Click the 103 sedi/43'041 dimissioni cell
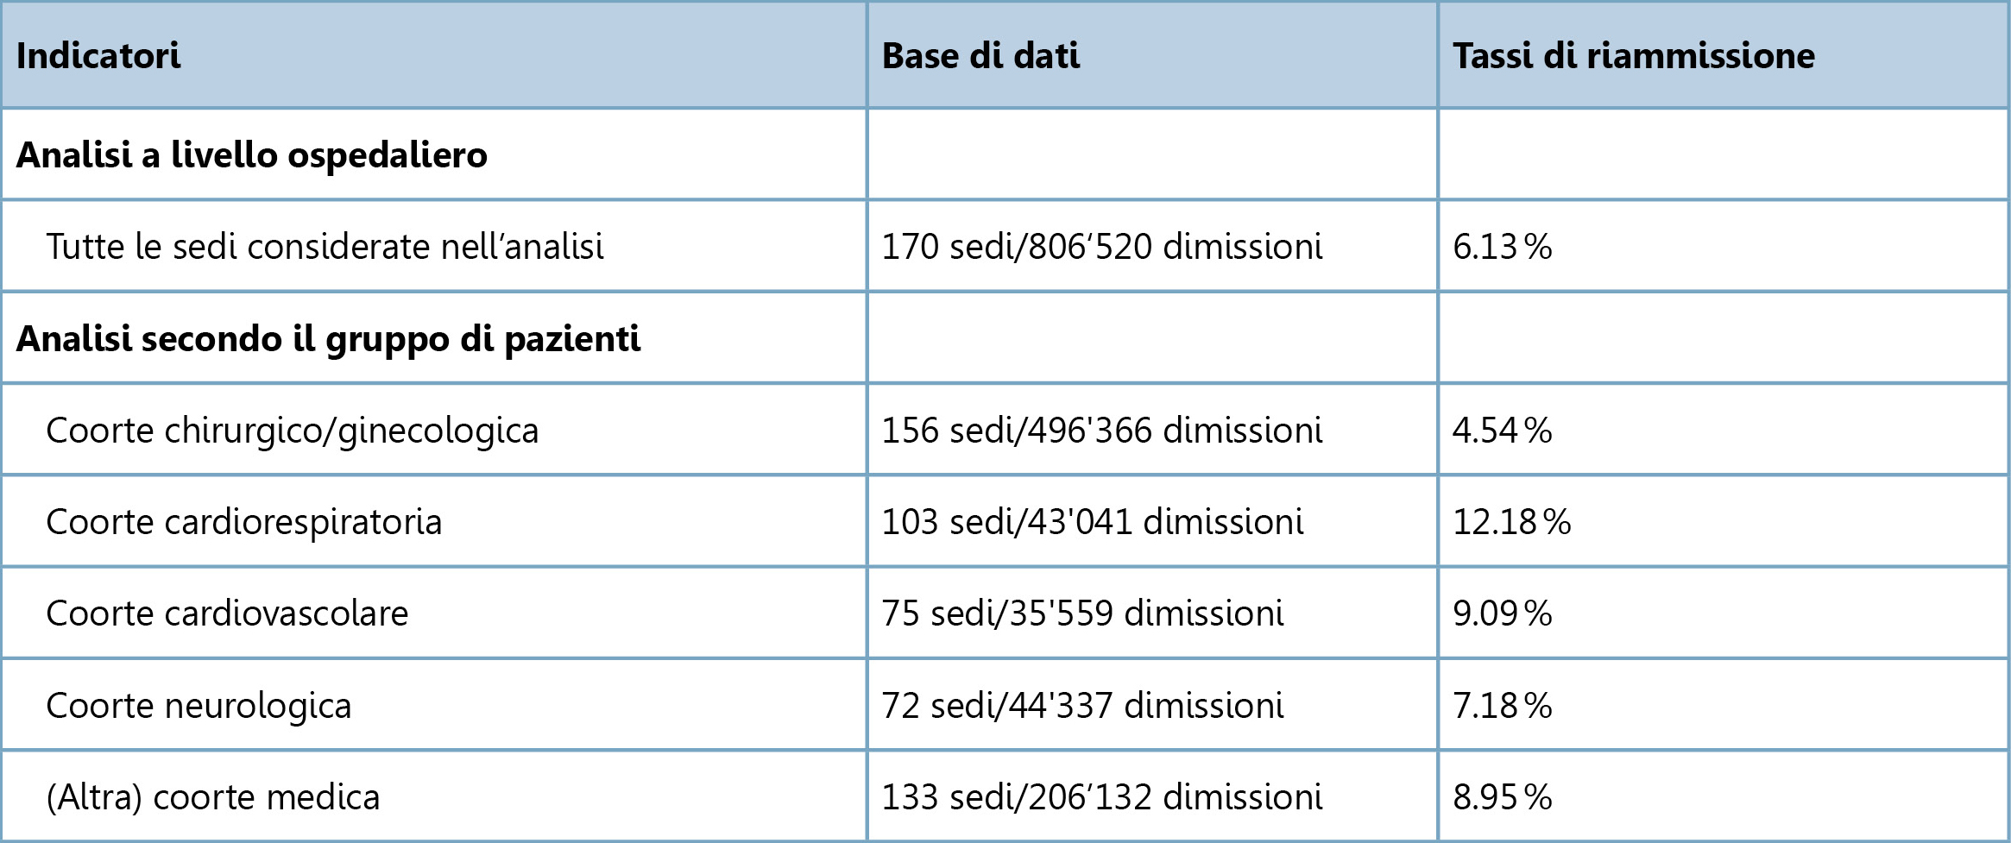 (1092, 522)
